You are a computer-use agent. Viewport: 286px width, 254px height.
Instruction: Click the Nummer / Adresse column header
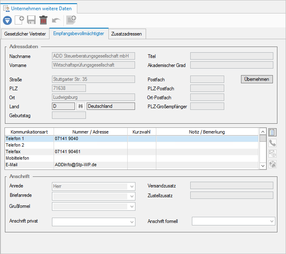[90, 132]
